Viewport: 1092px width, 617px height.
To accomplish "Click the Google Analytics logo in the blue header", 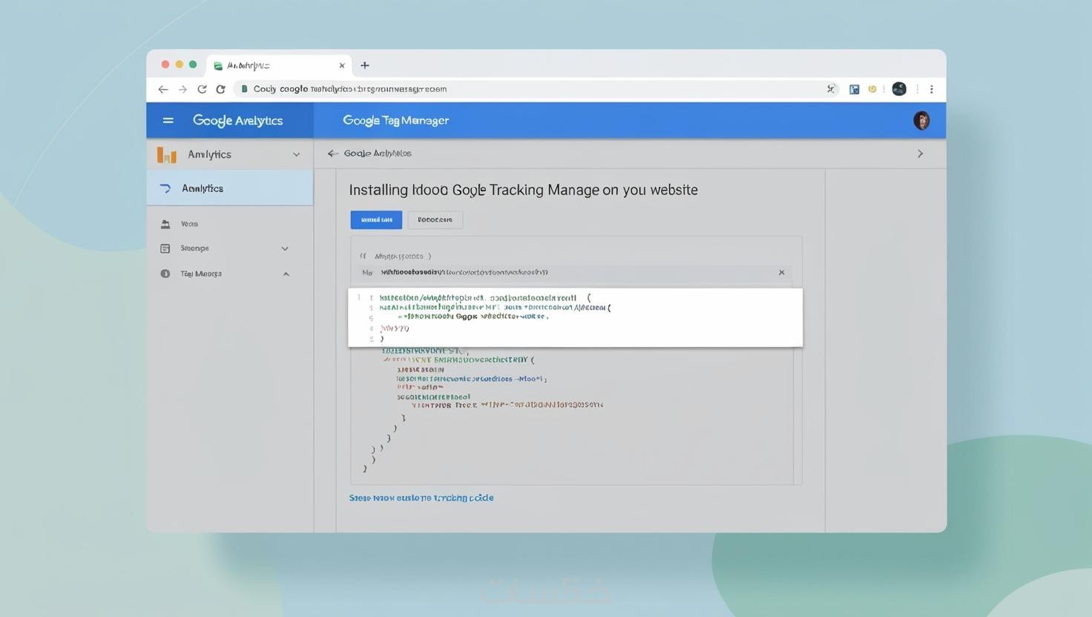I will click(x=237, y=120).
